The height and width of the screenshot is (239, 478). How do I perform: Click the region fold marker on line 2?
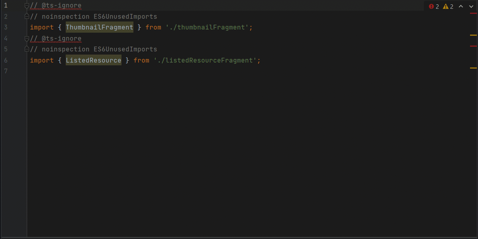[26, 16]
